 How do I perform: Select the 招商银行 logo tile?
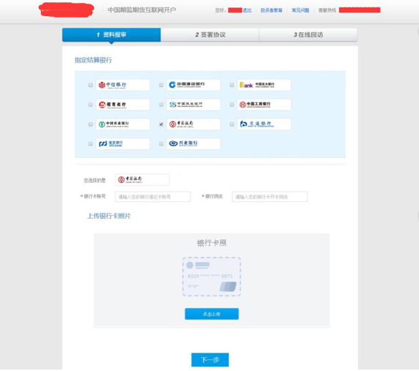123,104
